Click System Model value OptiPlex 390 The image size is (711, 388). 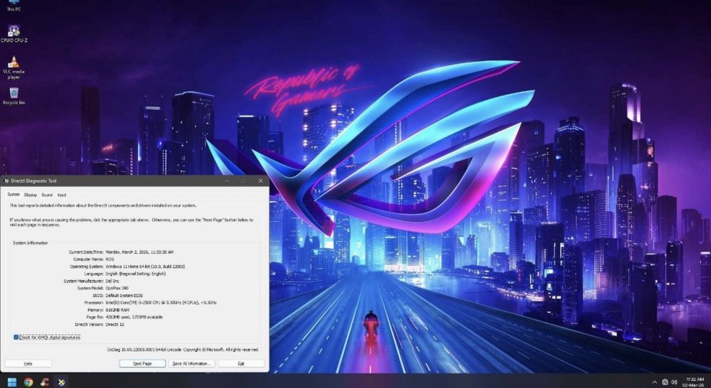117,289
